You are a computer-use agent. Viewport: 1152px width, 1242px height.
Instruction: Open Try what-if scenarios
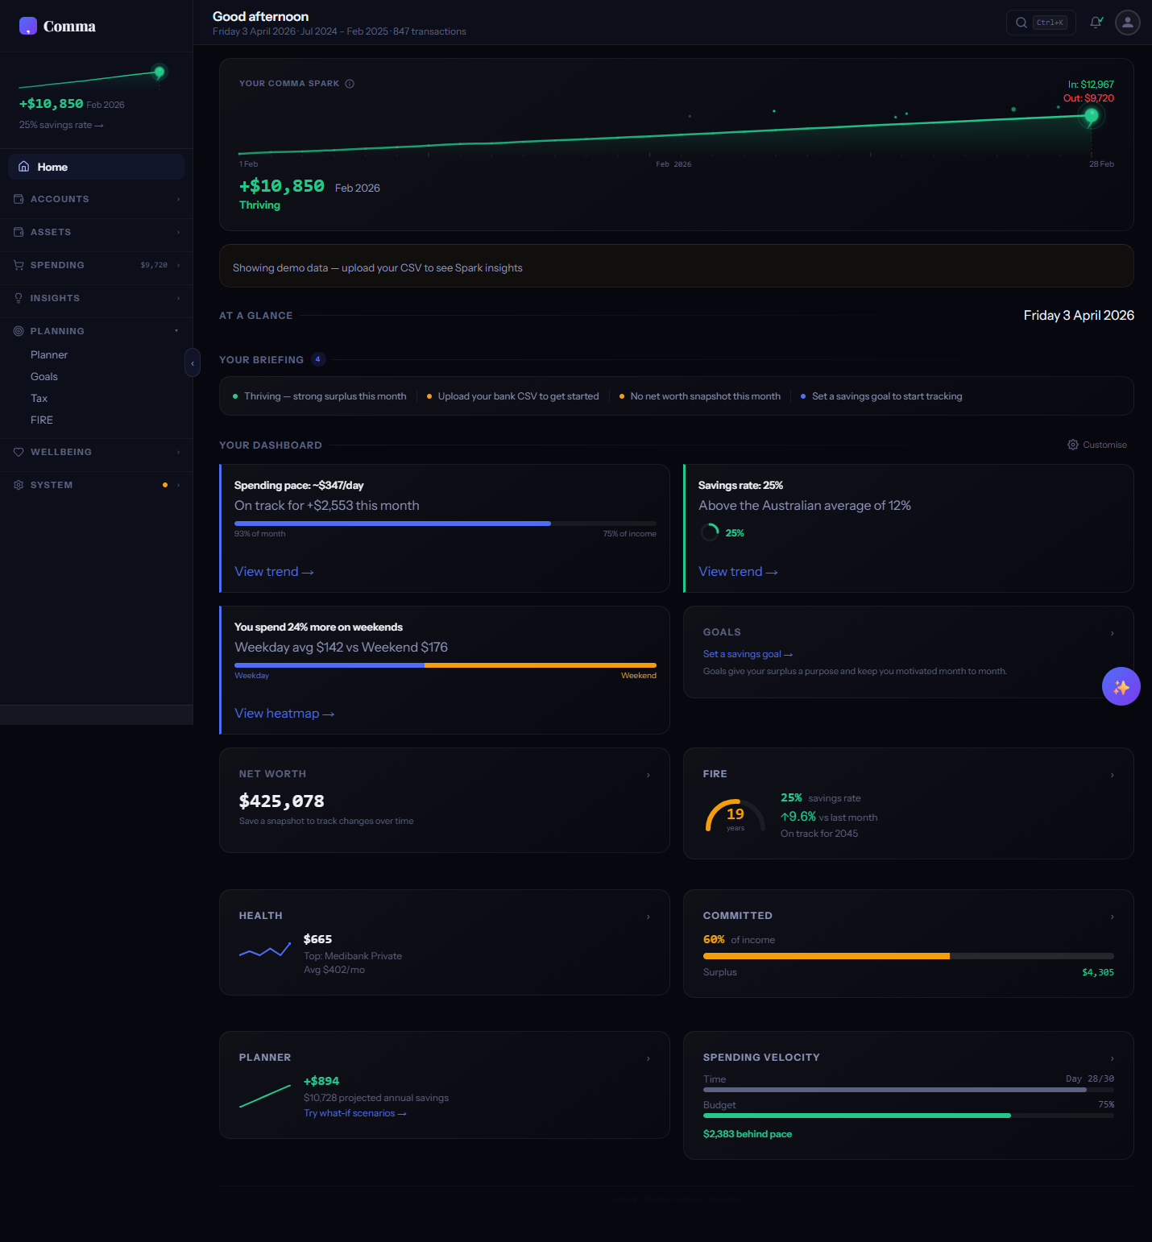click(354, 1112)
